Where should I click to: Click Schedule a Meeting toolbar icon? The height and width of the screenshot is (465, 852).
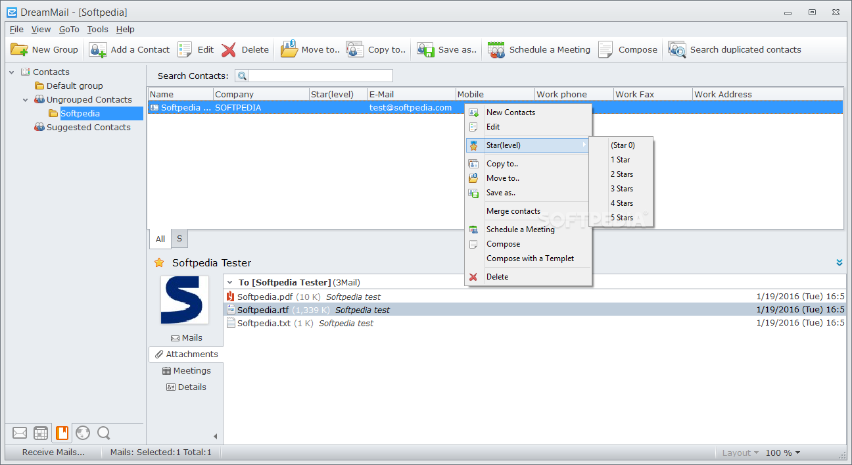point(496,49)
